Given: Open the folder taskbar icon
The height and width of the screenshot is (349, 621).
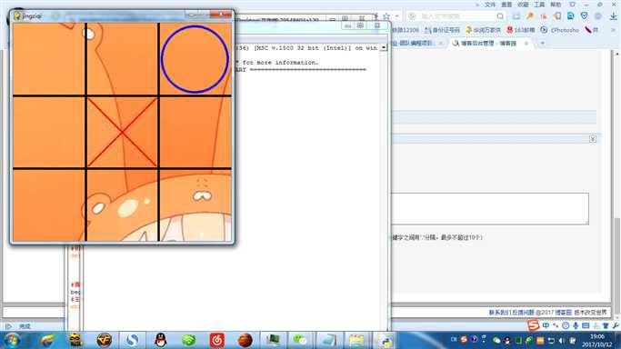Looking at the screenshot, I should point(356,340).
